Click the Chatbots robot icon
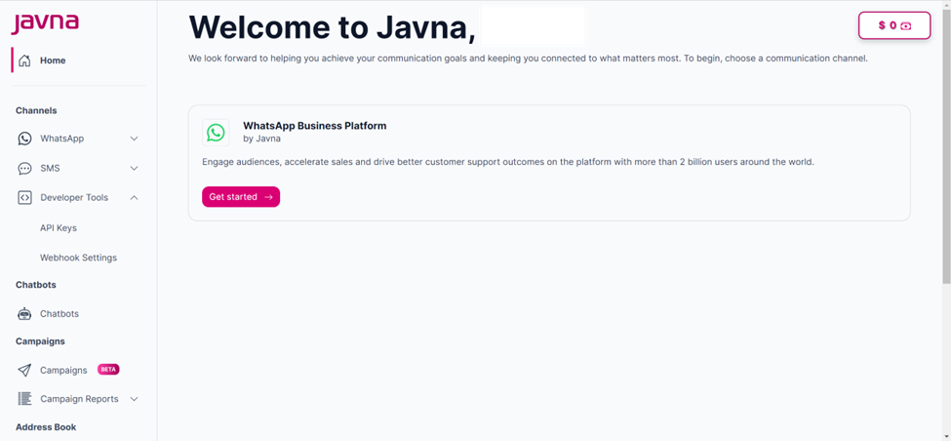The width and height of the screenshot is (951, 441). [24, 313]
